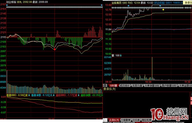Open the 买卖力道 tab

(137, 85)
